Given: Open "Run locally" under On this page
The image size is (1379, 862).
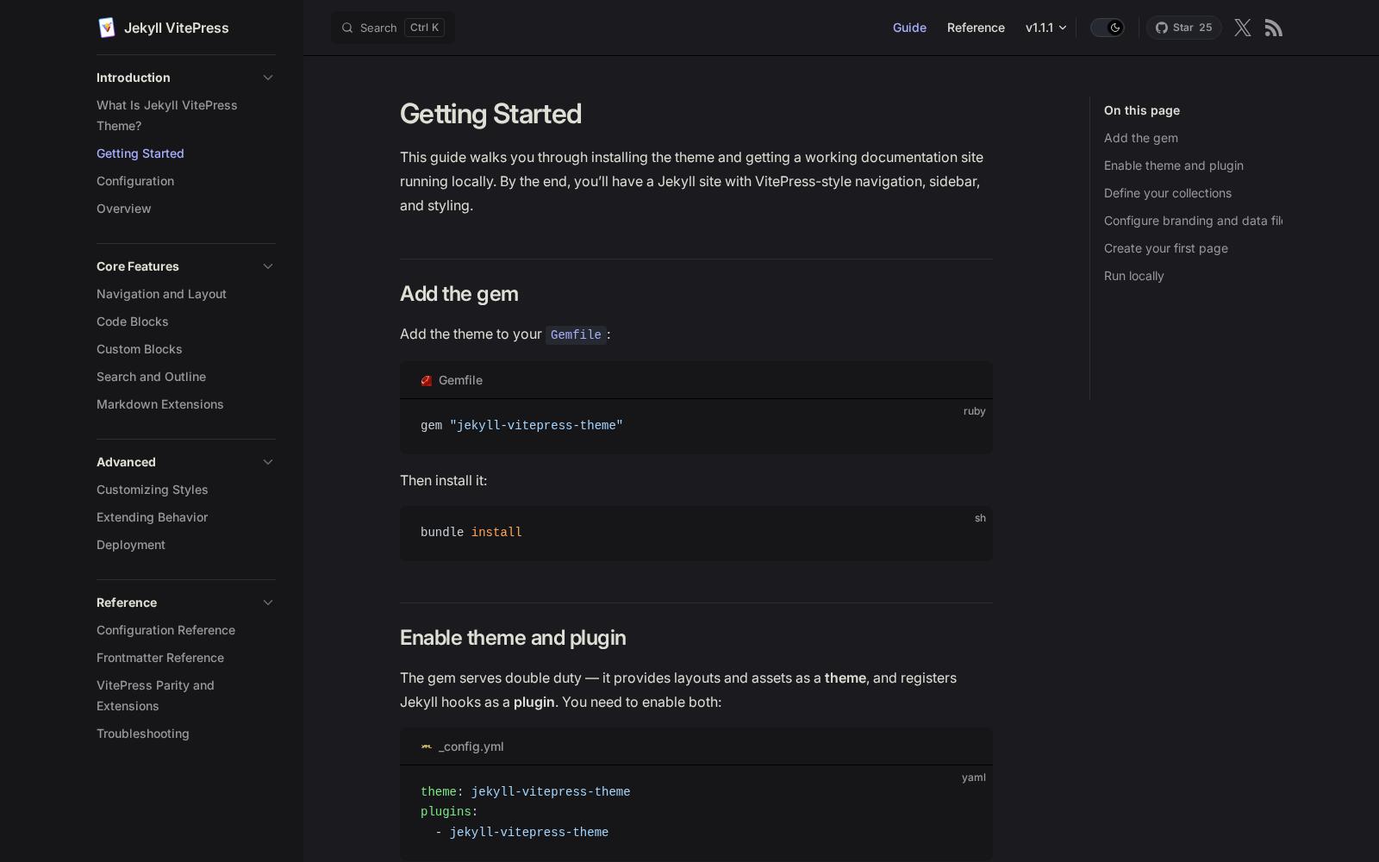Looking at the screenshot, I should click(1133, 276).
